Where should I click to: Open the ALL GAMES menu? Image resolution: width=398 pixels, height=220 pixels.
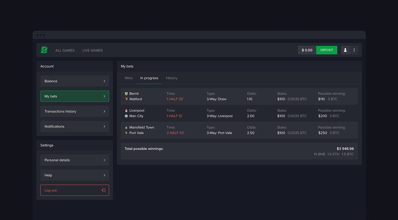(65, 50)
